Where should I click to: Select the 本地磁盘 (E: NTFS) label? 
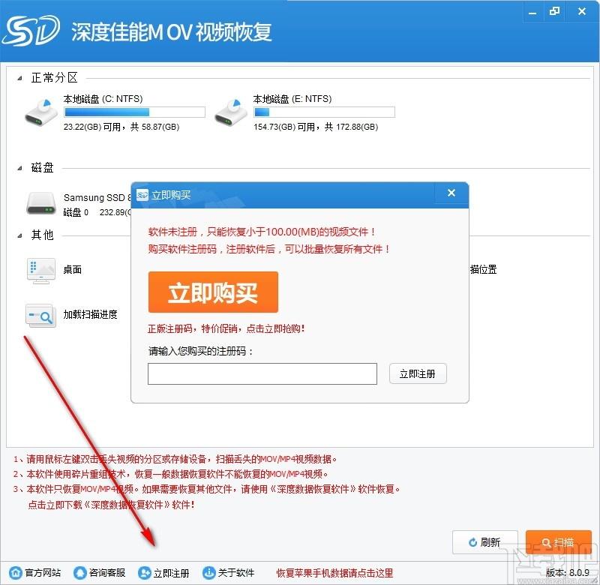tap(292, 99)
